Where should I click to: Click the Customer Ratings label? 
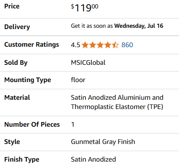pyautogui.click(x=31, y=45)
